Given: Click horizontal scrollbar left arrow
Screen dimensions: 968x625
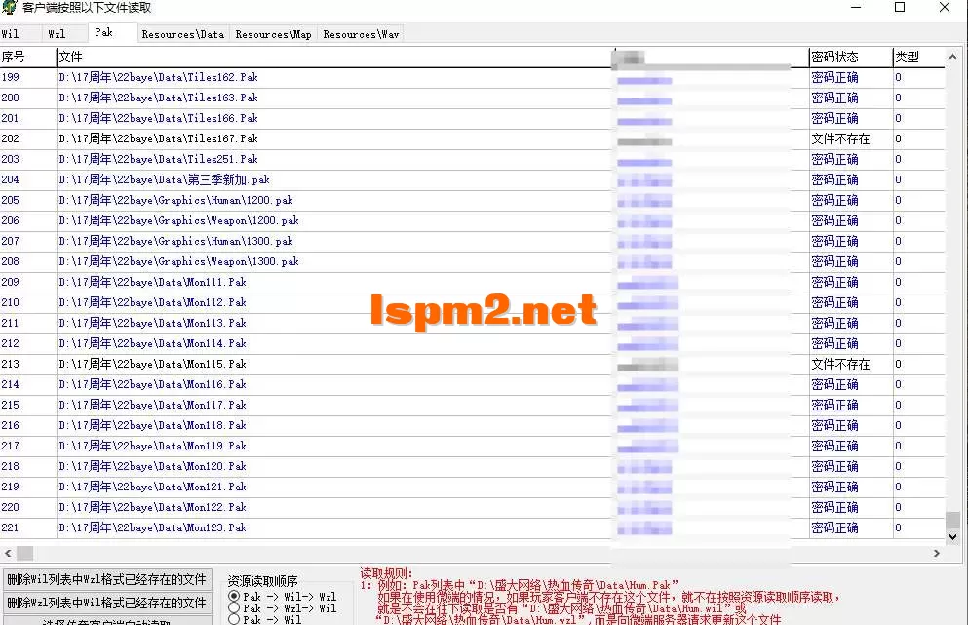Looking at the screenshot, I should pos(8,554).
